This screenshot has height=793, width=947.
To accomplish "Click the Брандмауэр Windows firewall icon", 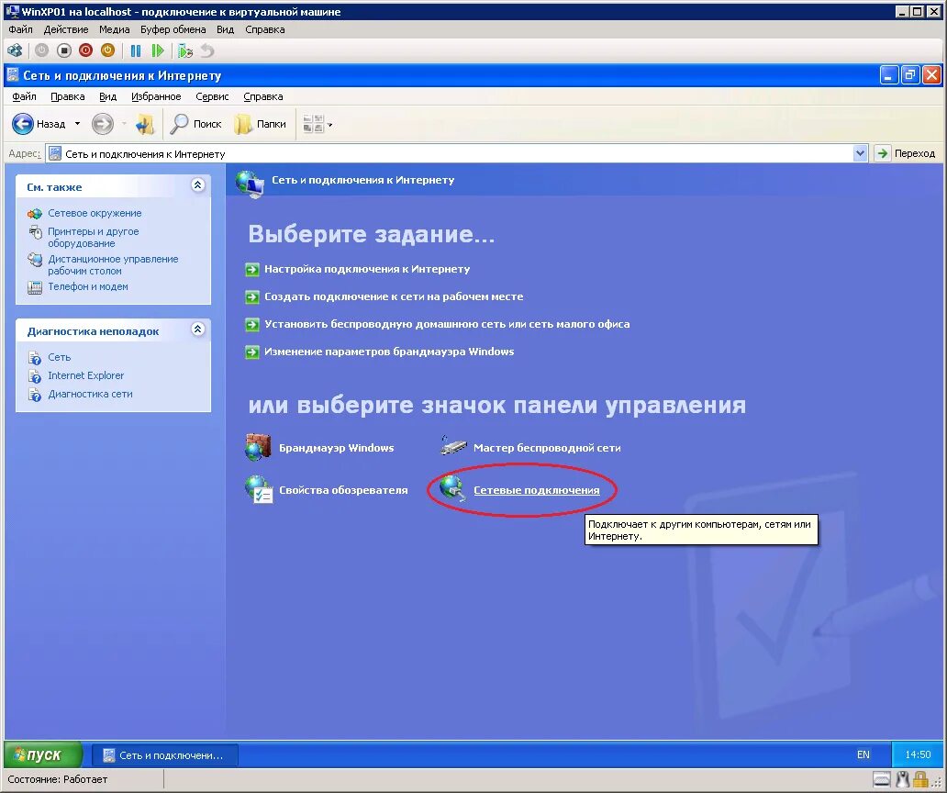I will tap(259, 447).
